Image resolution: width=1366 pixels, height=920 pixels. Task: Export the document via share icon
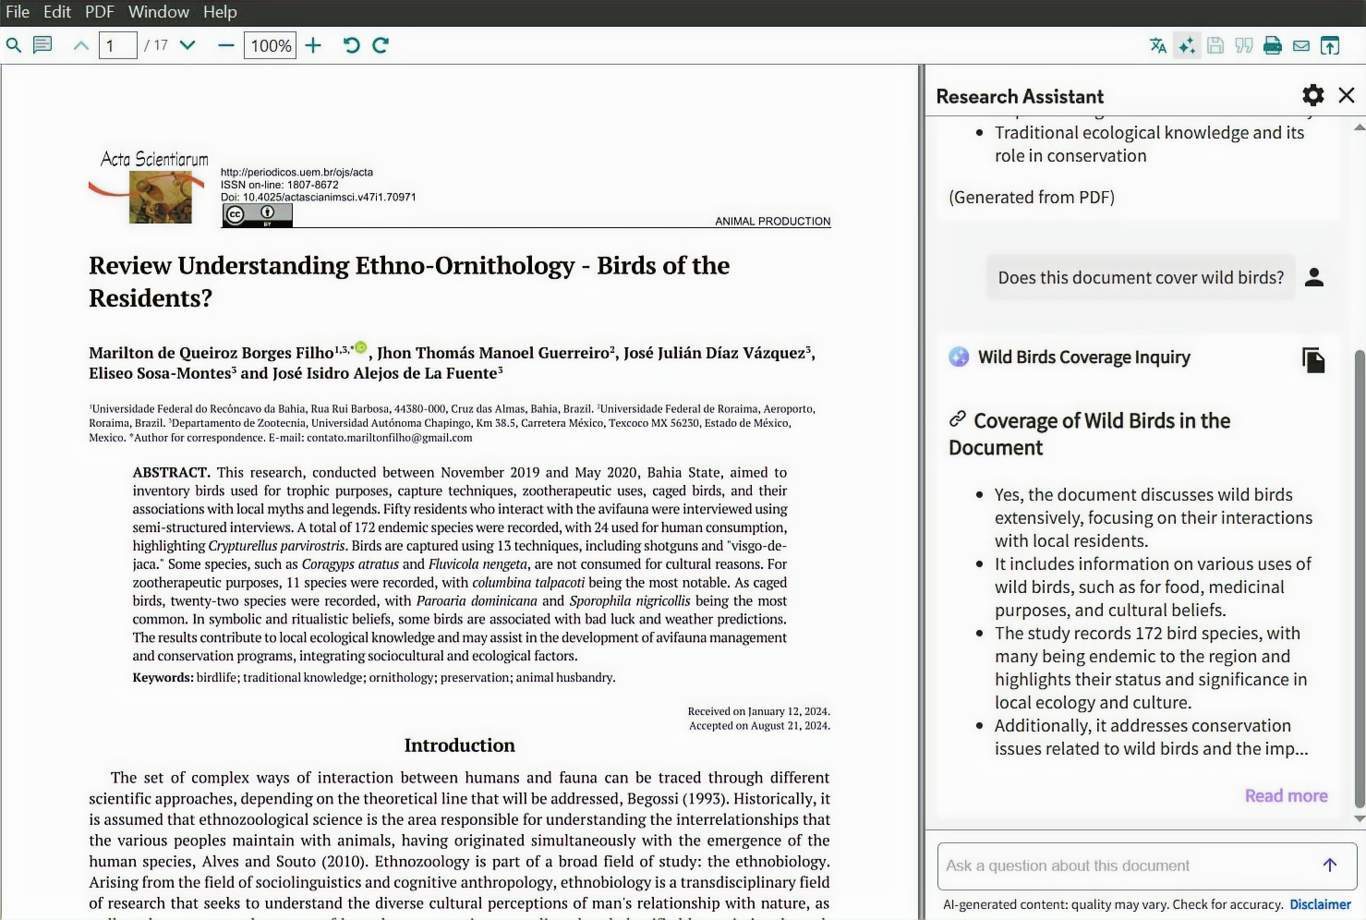[x=1330, y=44]
